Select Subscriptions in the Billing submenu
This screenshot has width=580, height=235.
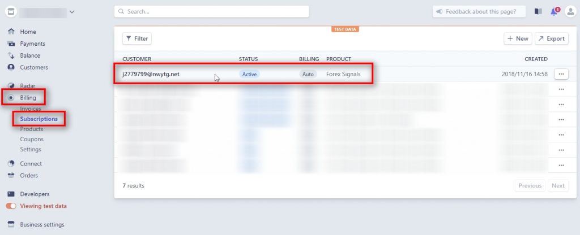39,119
